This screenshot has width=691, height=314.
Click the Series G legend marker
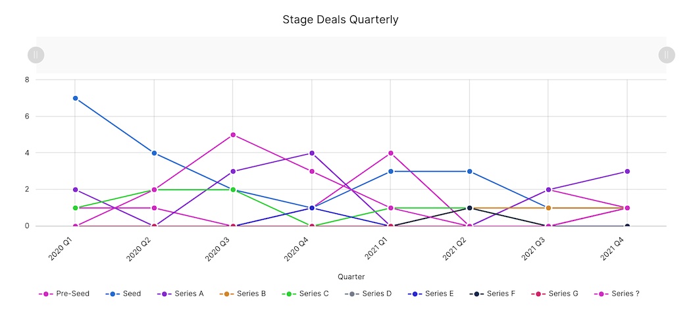(540, 294)
